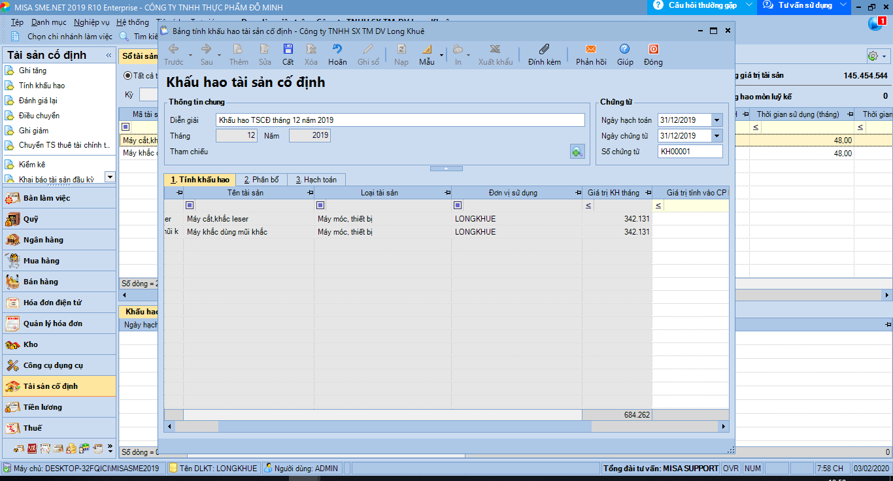Screen dimensions: 893x481
Task: Click the Thêm (add) toolbar icon
Action: pyautogui.click(x=238, y=49)
